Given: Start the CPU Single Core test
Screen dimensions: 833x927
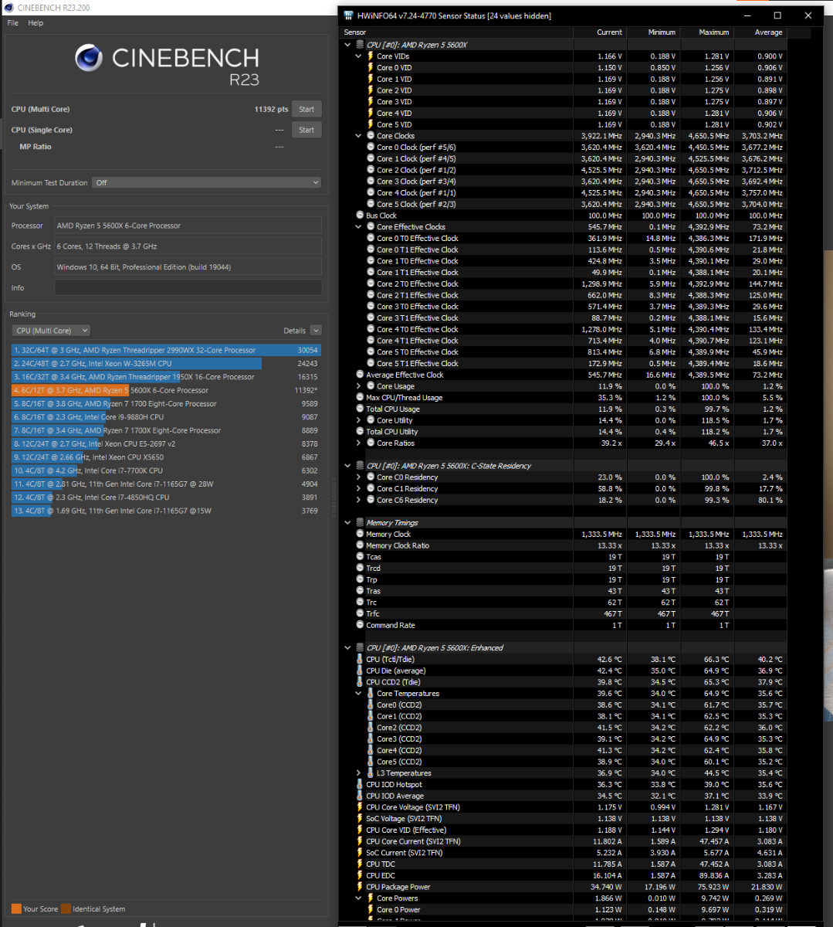Looking at the screenshot, I should [x=306, y=130].
